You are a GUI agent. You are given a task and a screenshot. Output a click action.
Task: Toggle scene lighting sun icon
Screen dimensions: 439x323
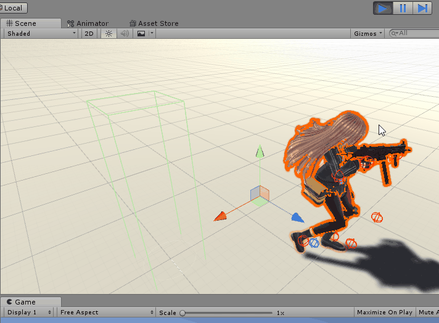(109, 33)
